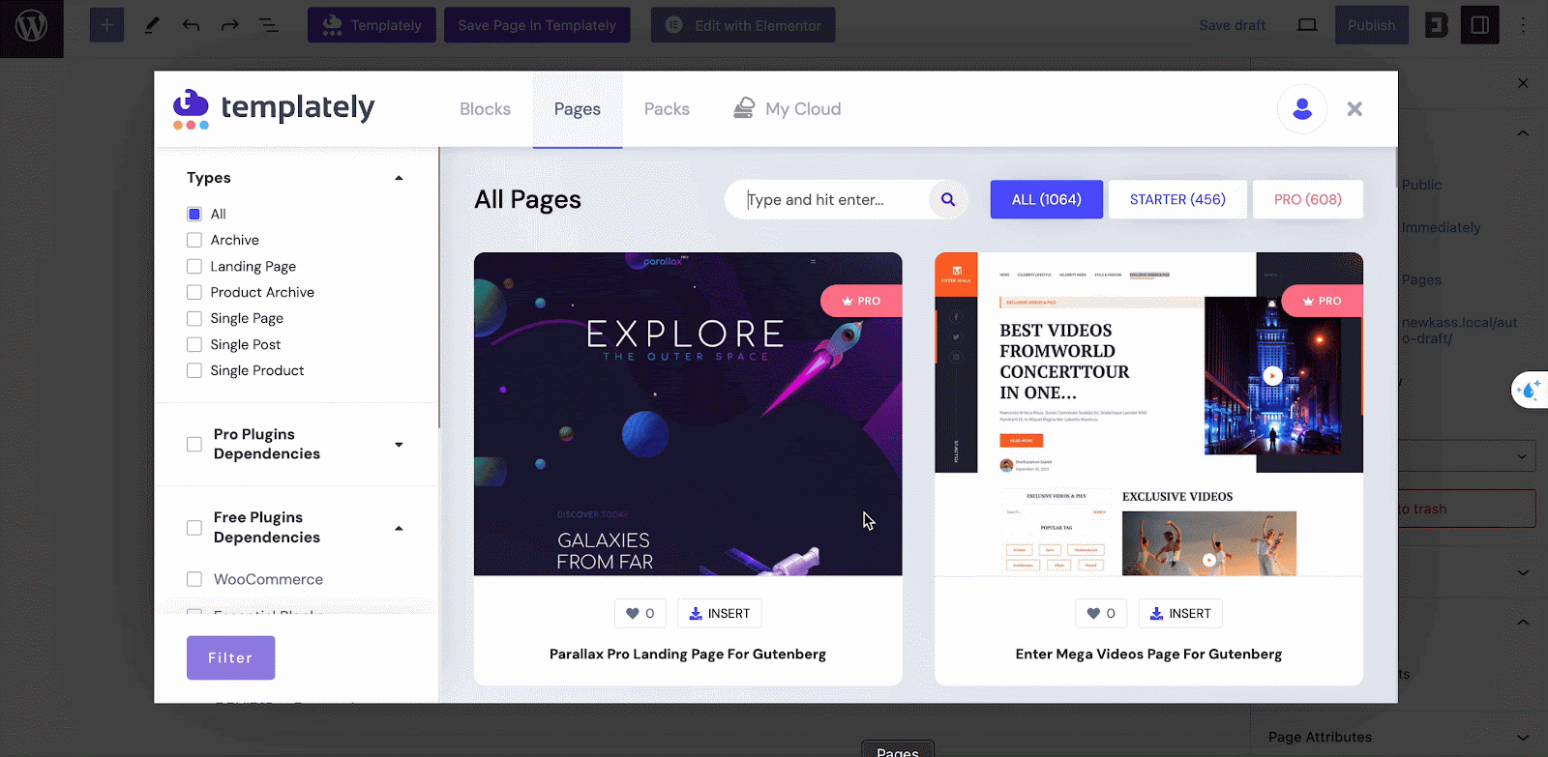Toggle the Settings sidebar panel icon
The height and width of the screenshot is (757, 1548).
[x=1480, y=25]
